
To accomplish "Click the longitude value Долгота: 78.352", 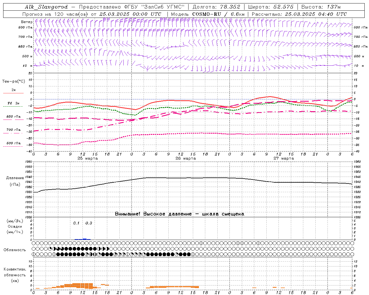I will point(216,7).
